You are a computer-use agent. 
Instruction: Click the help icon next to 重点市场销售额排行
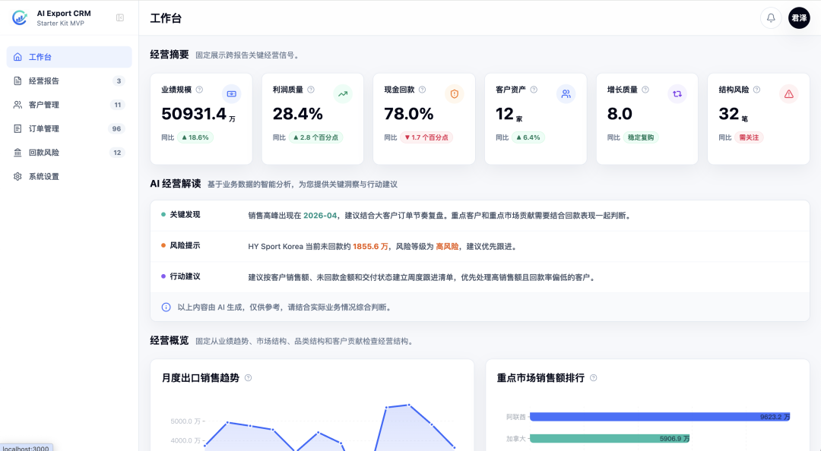593,378
